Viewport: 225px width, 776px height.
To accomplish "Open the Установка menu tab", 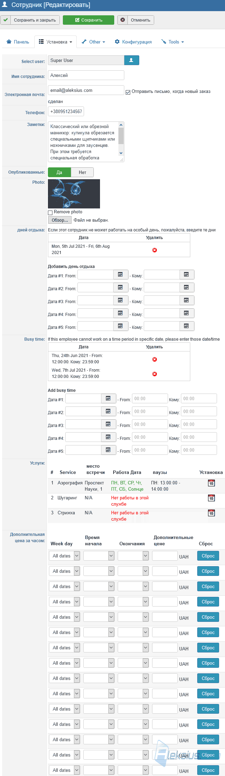I will coord(56,42).
